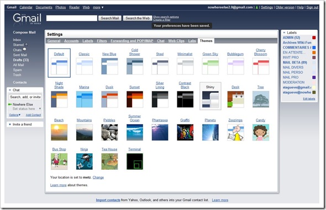Viewport: 326px width, 210px height.
Task: Pick the New Blue theme preview
Action: point(109,66)
